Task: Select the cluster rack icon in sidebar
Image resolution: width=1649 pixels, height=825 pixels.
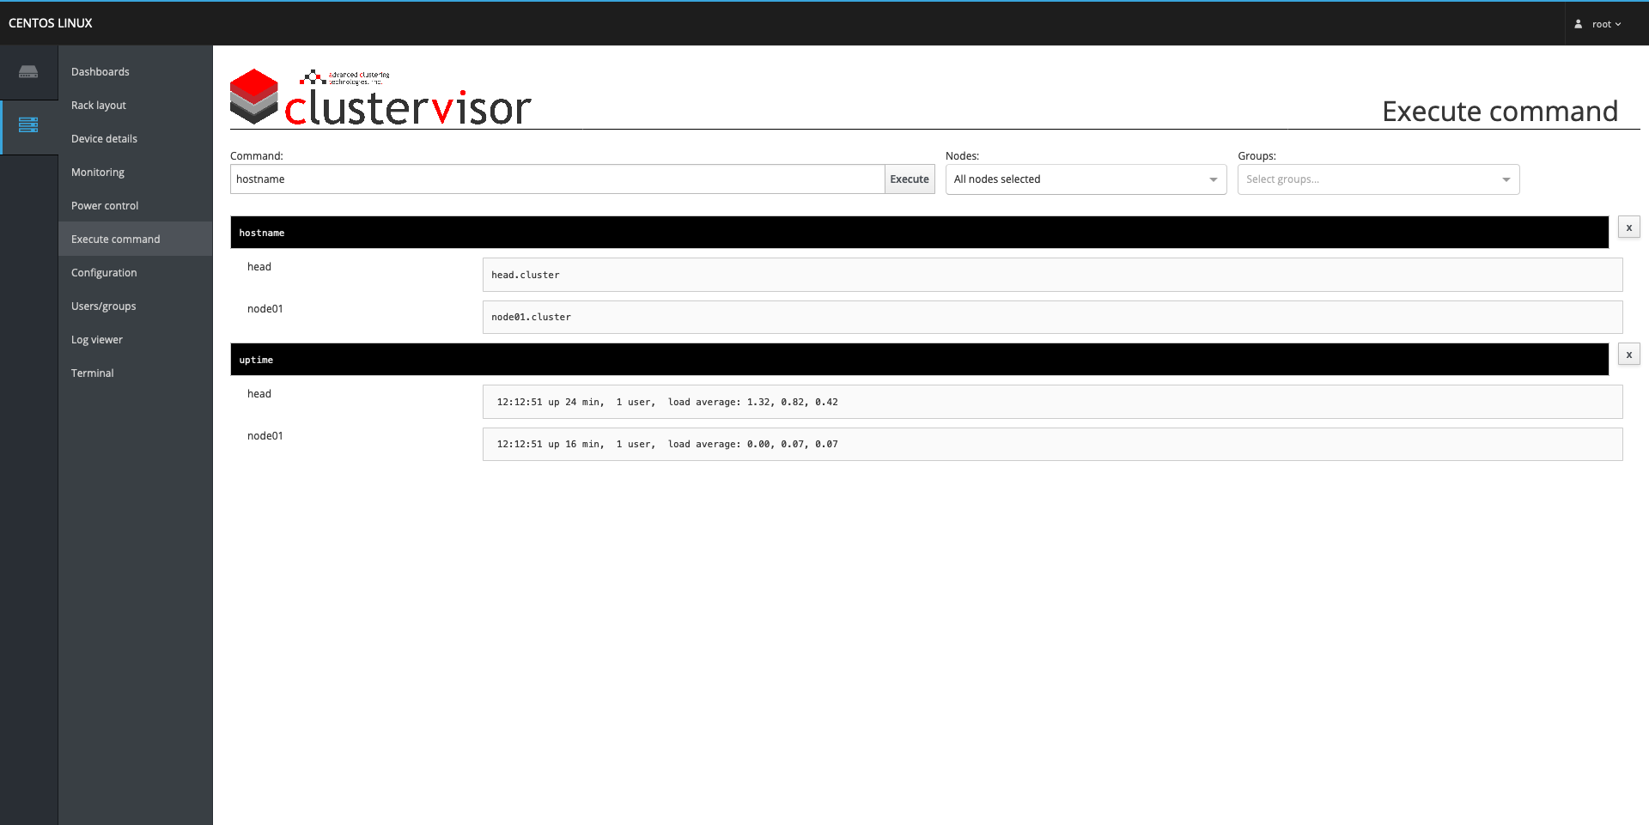Action: click(x=28, y=125)
